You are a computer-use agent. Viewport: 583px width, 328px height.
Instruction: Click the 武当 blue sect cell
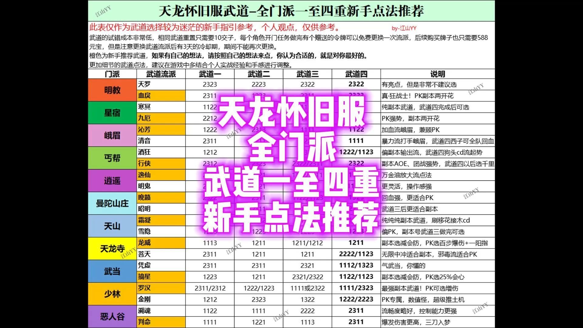pos(112,271)
